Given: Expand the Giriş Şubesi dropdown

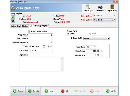Looking at the screenshot, I should pos(114,20).
